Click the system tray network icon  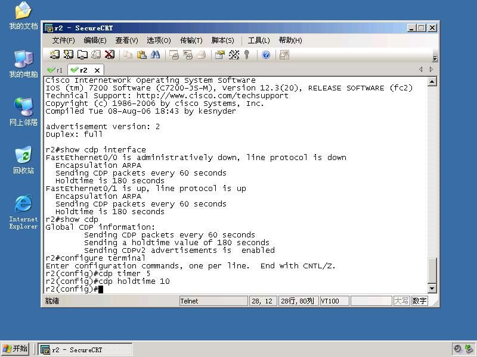click(x=470, y=349)
